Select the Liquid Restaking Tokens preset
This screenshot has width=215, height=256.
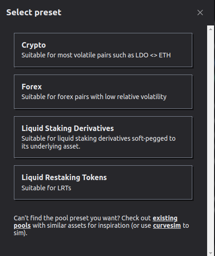pos(103,182)
